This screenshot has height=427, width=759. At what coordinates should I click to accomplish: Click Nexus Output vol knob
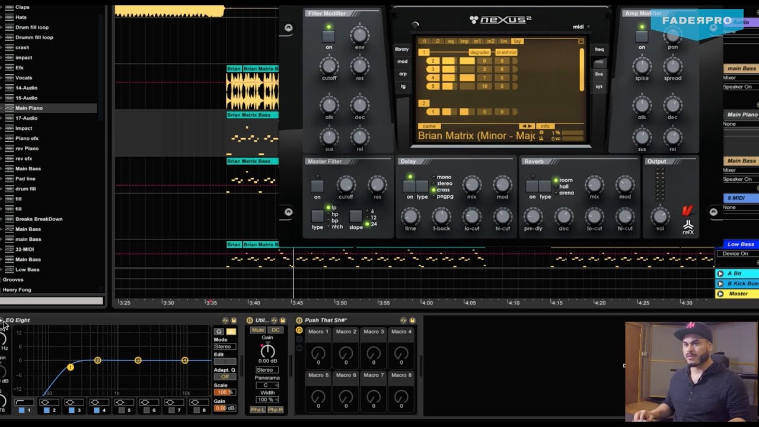(660, 215)
